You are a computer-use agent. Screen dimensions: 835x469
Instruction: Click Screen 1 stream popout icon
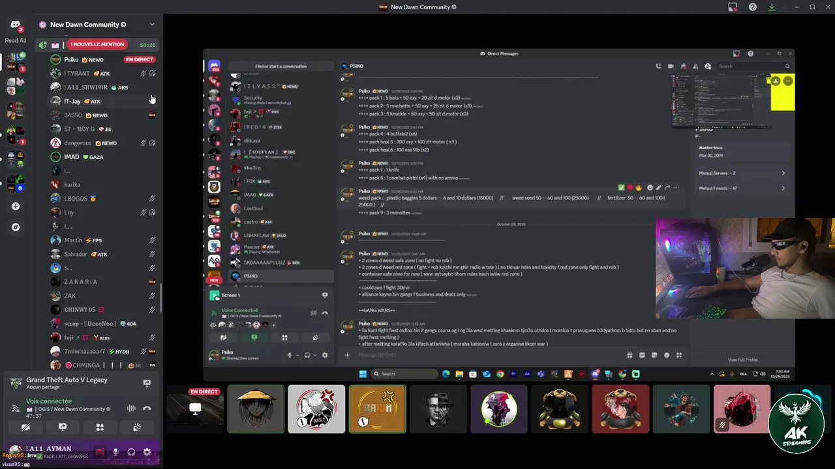point(325,295)
